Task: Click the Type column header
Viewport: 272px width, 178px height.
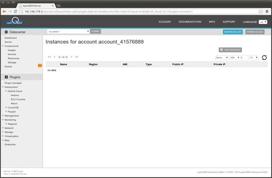Action: [x=149, y=64]
